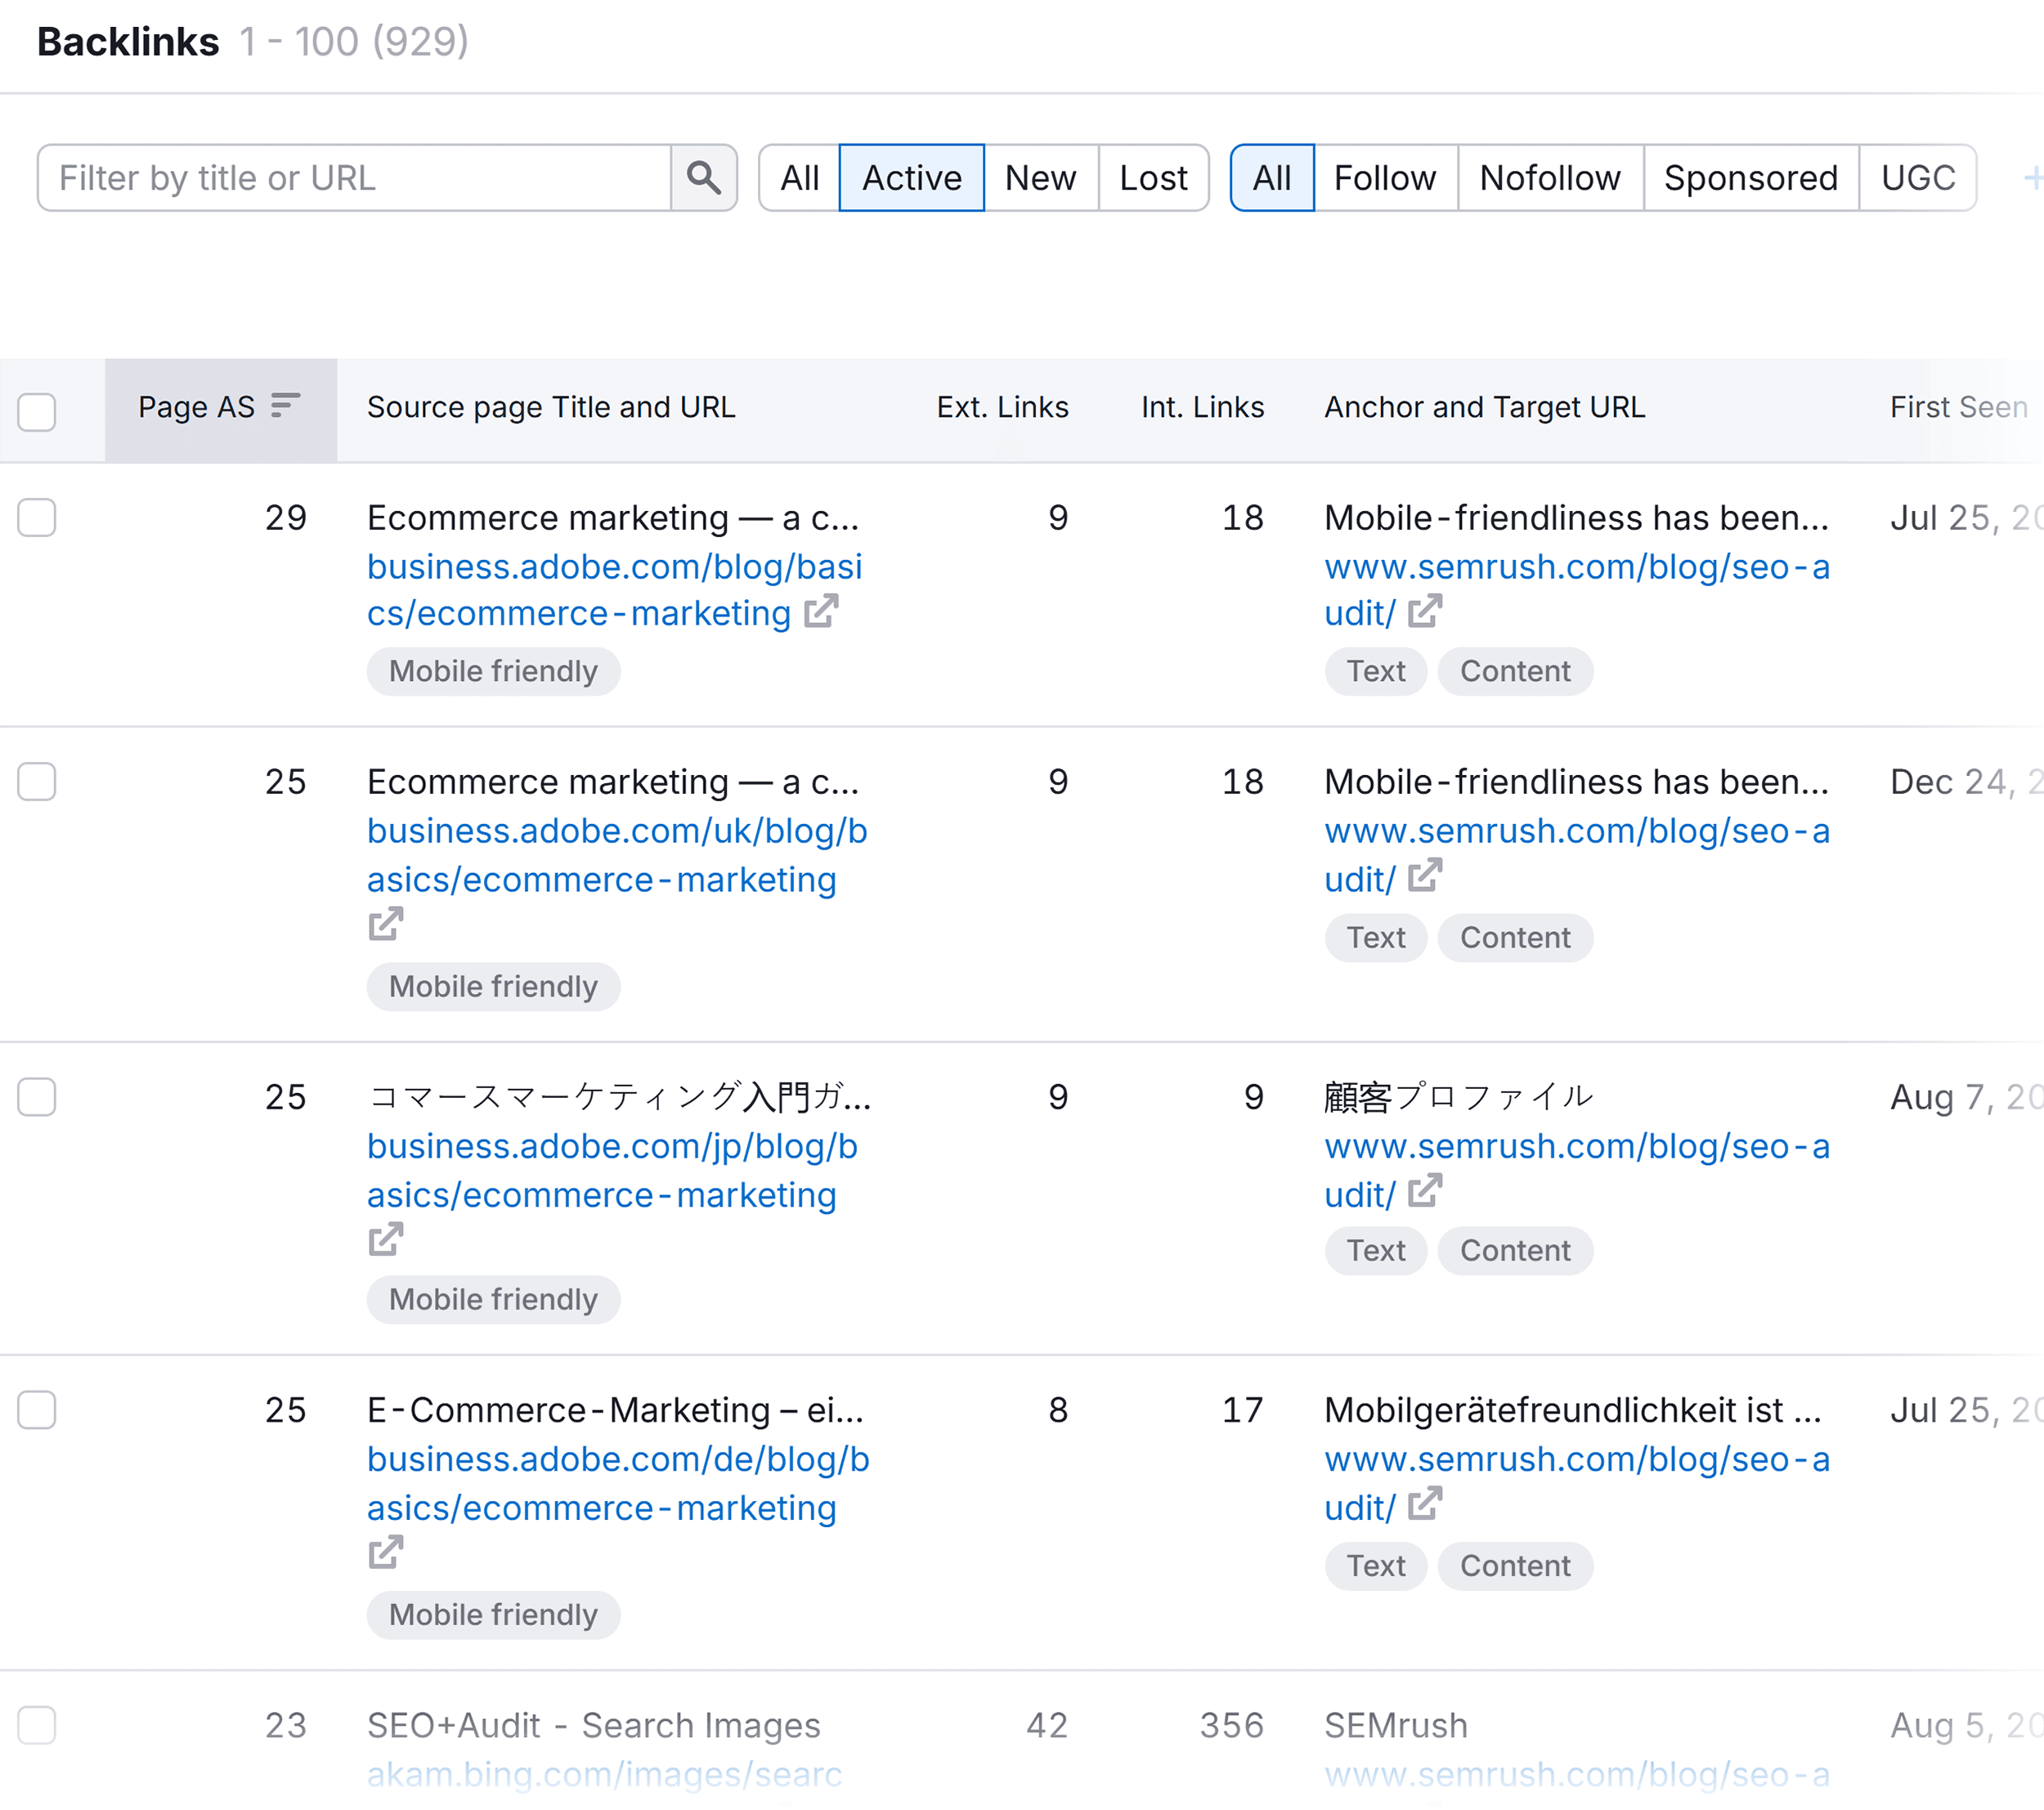The image size is (2044, 1810).
Task: Click the Anchor and Target URL header
Action: click(1484, 407)
